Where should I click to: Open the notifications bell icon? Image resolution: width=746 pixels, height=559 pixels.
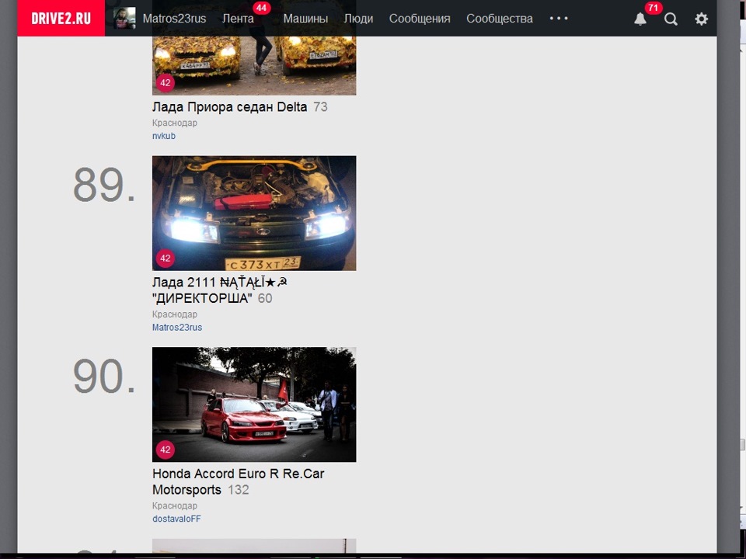coord(640,19)
